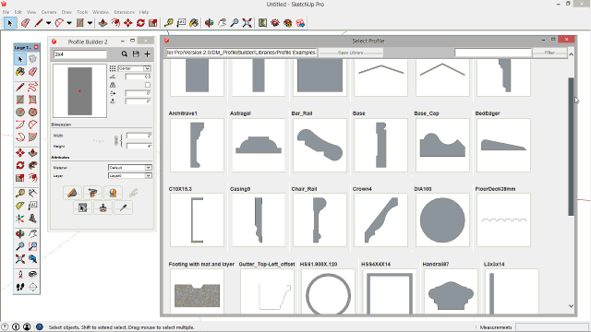Open the Camera menu
This screenshot has width=591, height=332.
(x=49, y=12)
